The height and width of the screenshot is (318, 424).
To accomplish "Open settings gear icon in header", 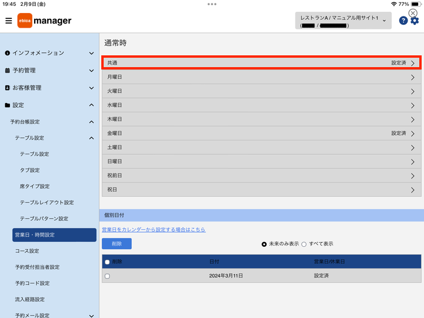I will (x=415, y=21).
